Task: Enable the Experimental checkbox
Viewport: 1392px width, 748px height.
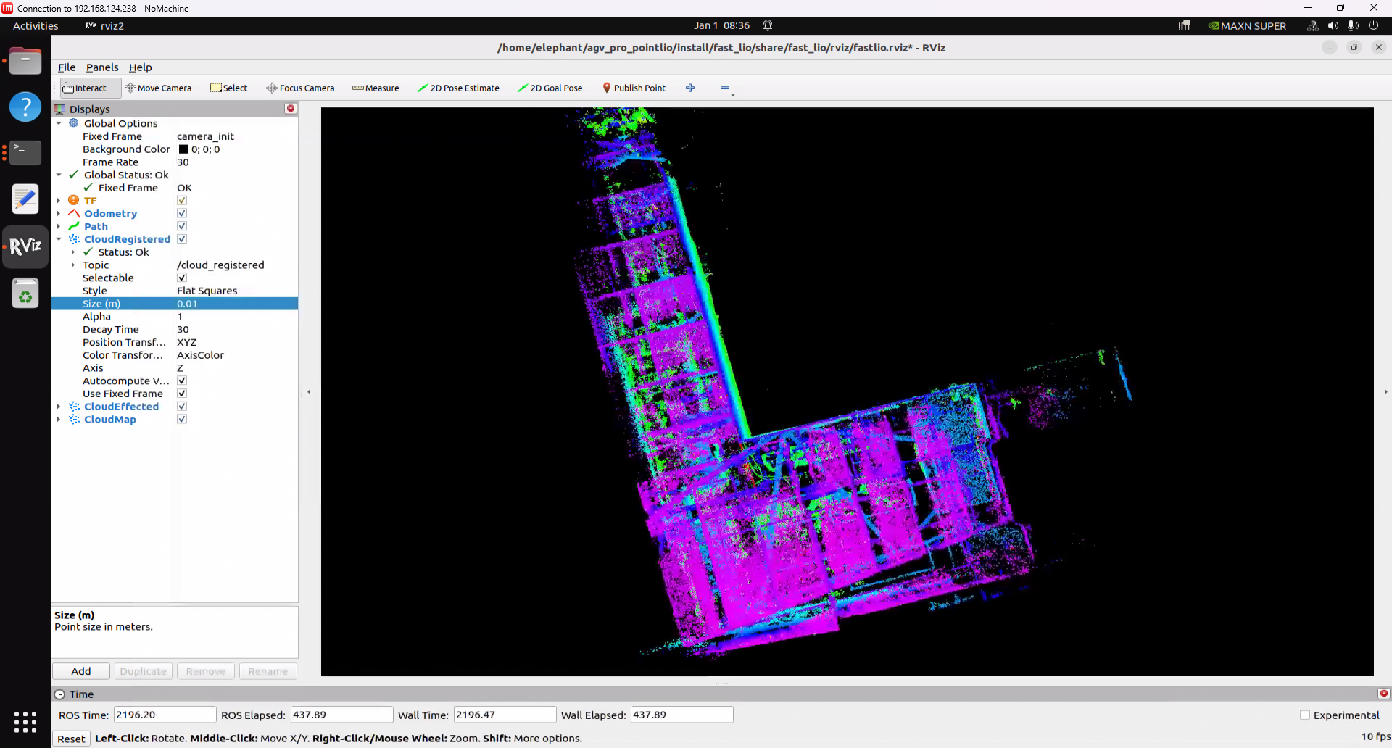Action: [1305, 715]
